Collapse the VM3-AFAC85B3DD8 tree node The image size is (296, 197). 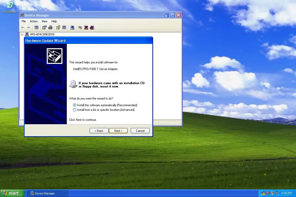point(22,34)
